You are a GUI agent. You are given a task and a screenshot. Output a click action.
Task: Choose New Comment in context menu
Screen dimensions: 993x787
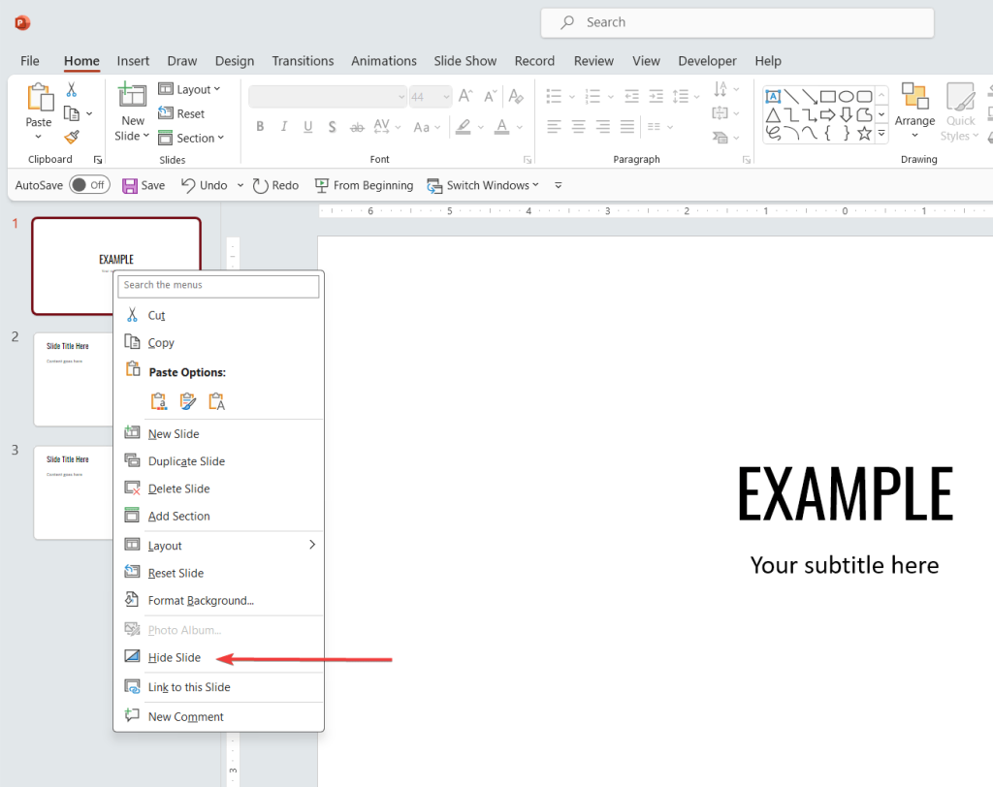point(218,716)
